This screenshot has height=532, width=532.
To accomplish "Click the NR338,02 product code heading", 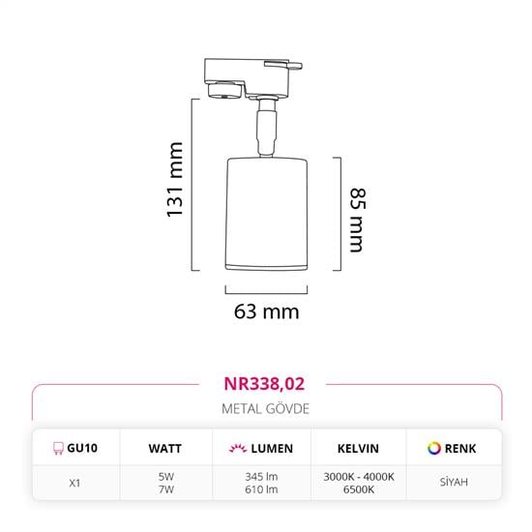I will (264, 384).
